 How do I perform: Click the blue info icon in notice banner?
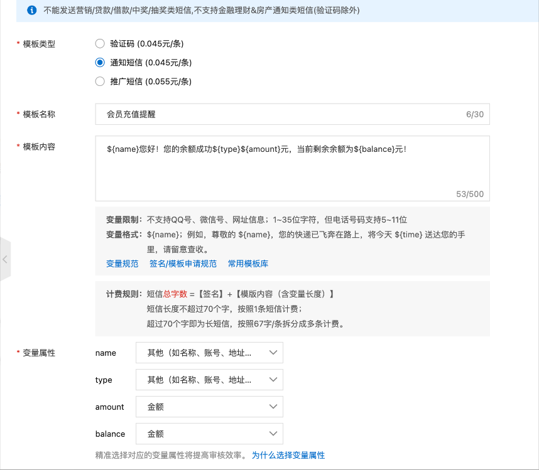pyautogui.click(x=31, y=11)
